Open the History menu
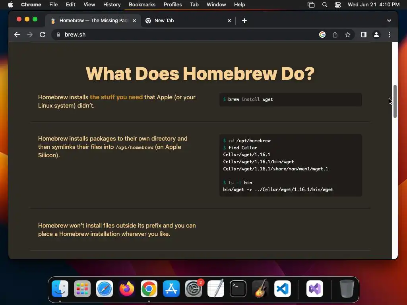Viewport: 407px width, 305px height. point(112,4)
